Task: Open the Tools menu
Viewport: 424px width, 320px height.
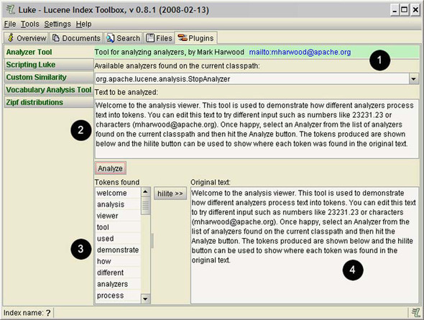Action: pyautogui.click(x=30, y=24)
